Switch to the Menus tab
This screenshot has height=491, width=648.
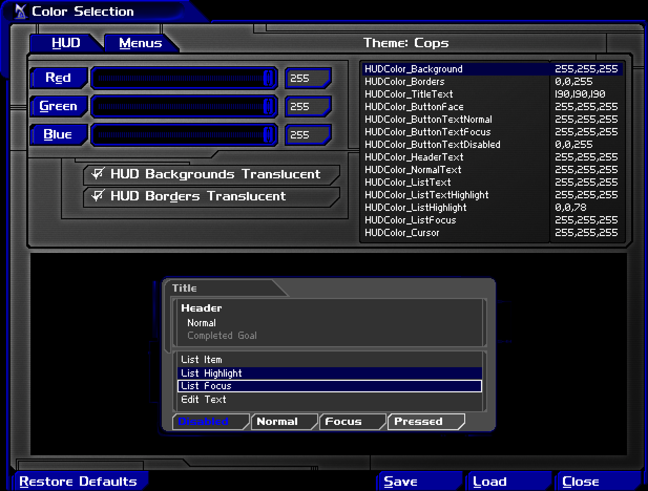[x=140, y=43]
